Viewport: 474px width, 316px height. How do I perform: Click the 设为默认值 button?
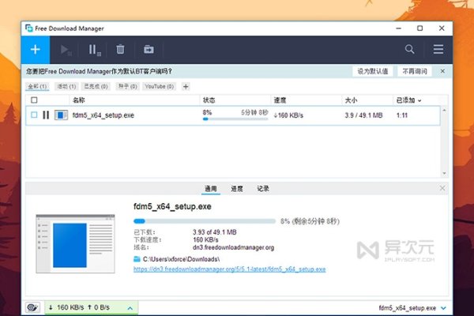tap(372, 71)
